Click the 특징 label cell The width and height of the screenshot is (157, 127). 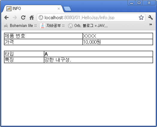coord(24,60)
